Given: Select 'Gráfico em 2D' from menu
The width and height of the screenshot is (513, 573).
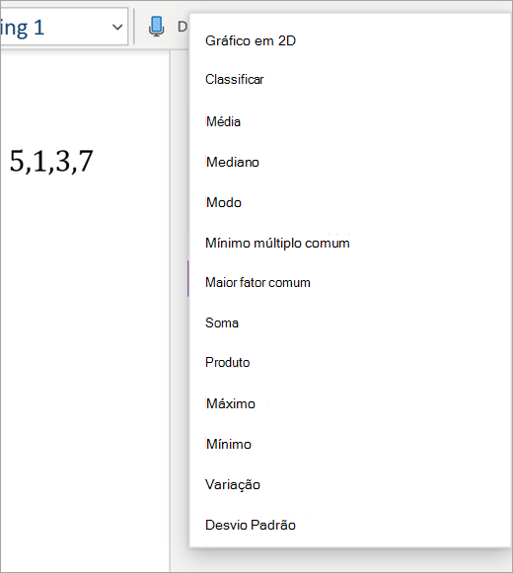Looking at the screenshot, I should coord(251,40).
